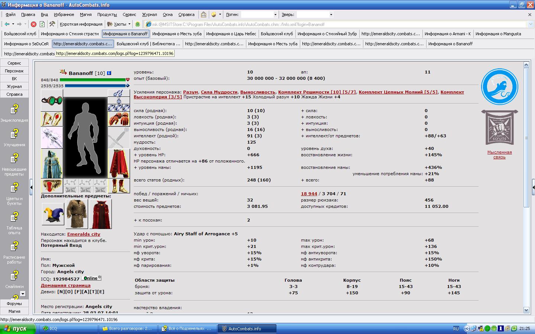Click the green round icon after Хаоты
The width and height of the screenshot is (535, 334).
point(137,24)
